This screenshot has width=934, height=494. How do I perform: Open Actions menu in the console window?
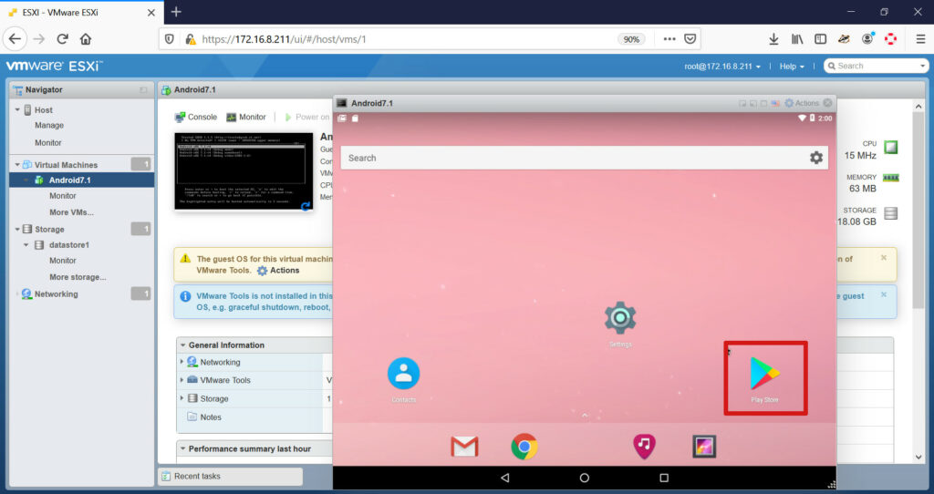coord(802,103)
